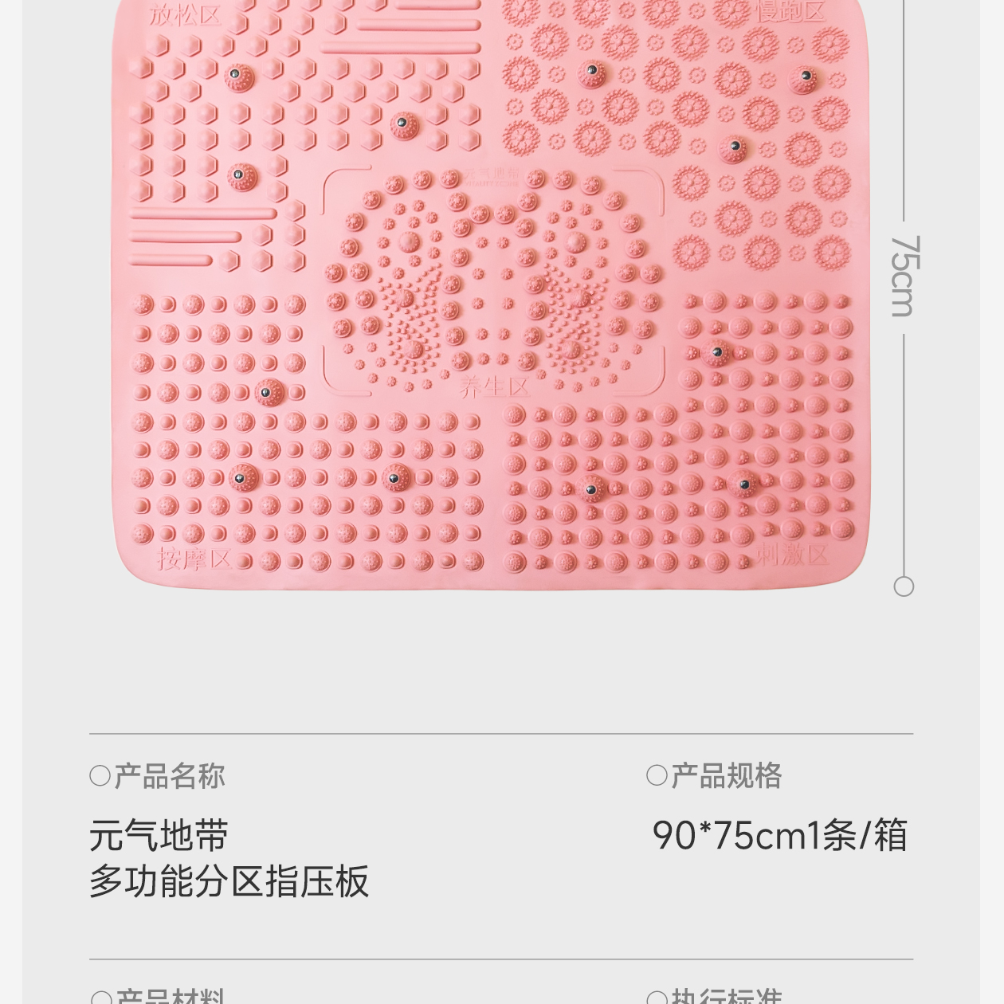
Task: Click the circle bullet beside 产品名称
Action: (x=100, y=775)
